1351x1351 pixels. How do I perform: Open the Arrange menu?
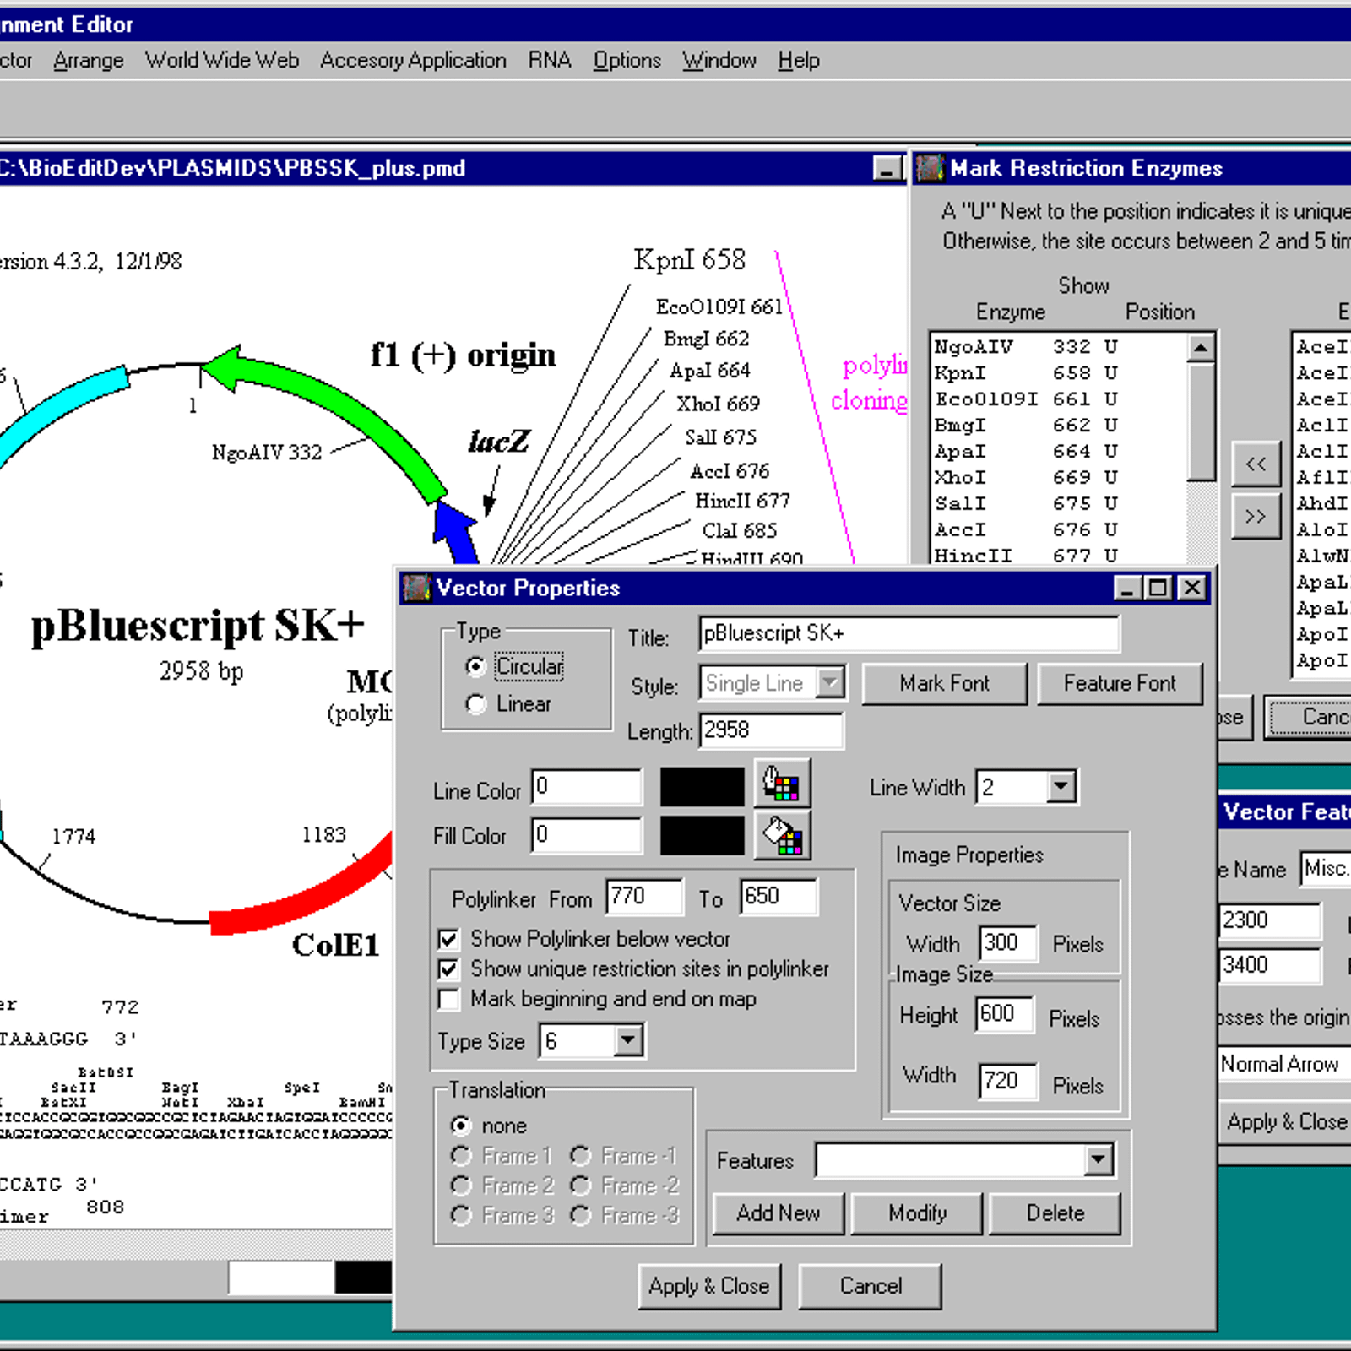pos(89,61)
